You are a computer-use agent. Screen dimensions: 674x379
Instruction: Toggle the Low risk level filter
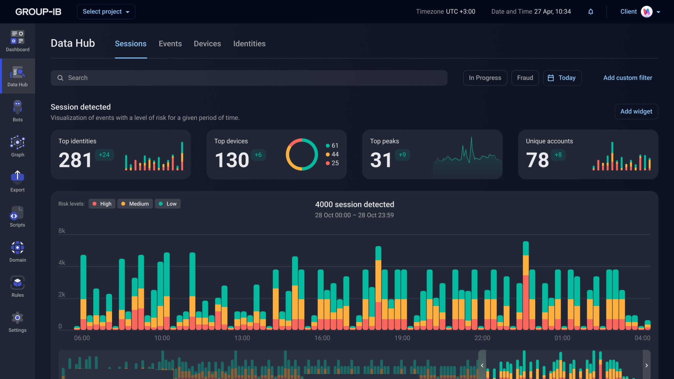[168, 204]
